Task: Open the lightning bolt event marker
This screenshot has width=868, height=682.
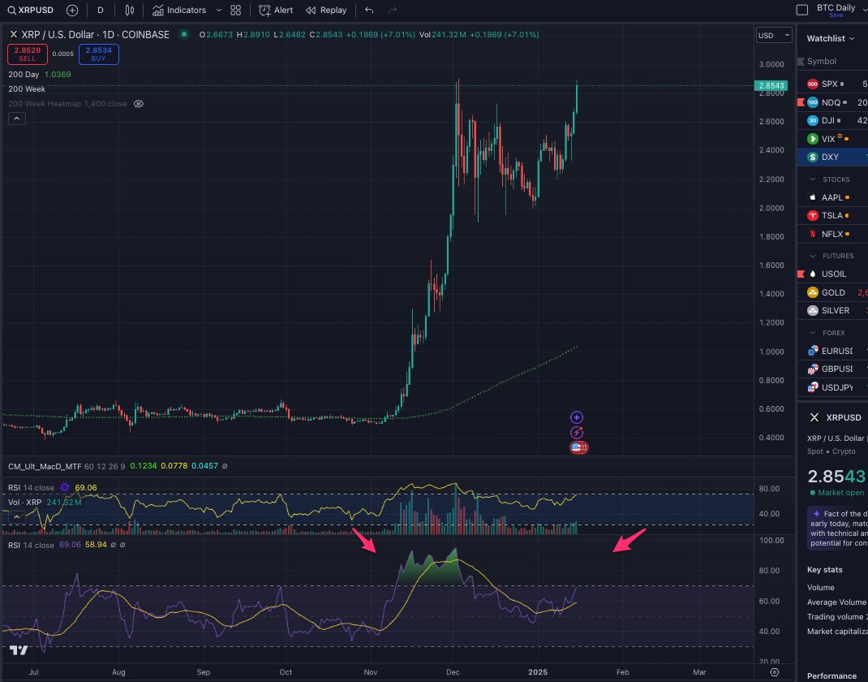Action: tap(577, 432)
